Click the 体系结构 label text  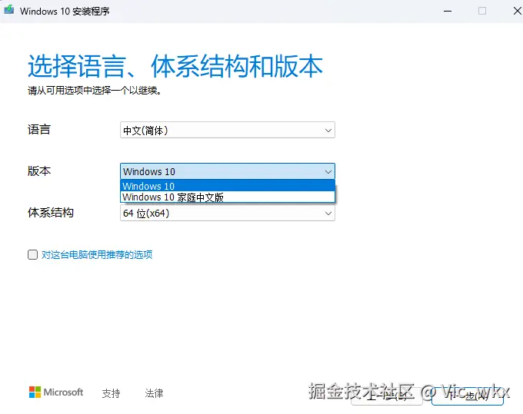coord(51,213)
